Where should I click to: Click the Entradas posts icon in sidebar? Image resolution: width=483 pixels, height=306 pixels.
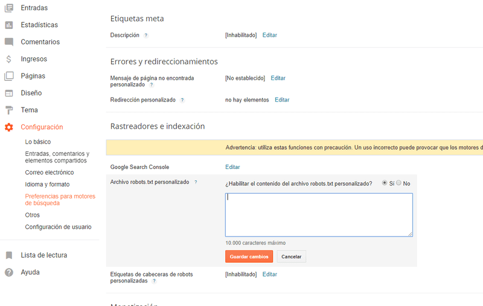click(9, 8)
